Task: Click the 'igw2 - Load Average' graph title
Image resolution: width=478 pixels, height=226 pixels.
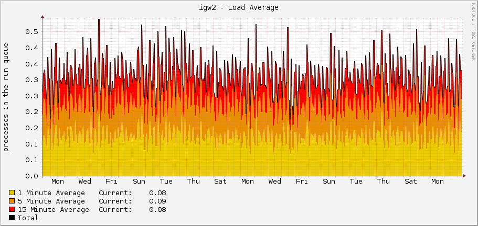Action: (x=239, y=8)
